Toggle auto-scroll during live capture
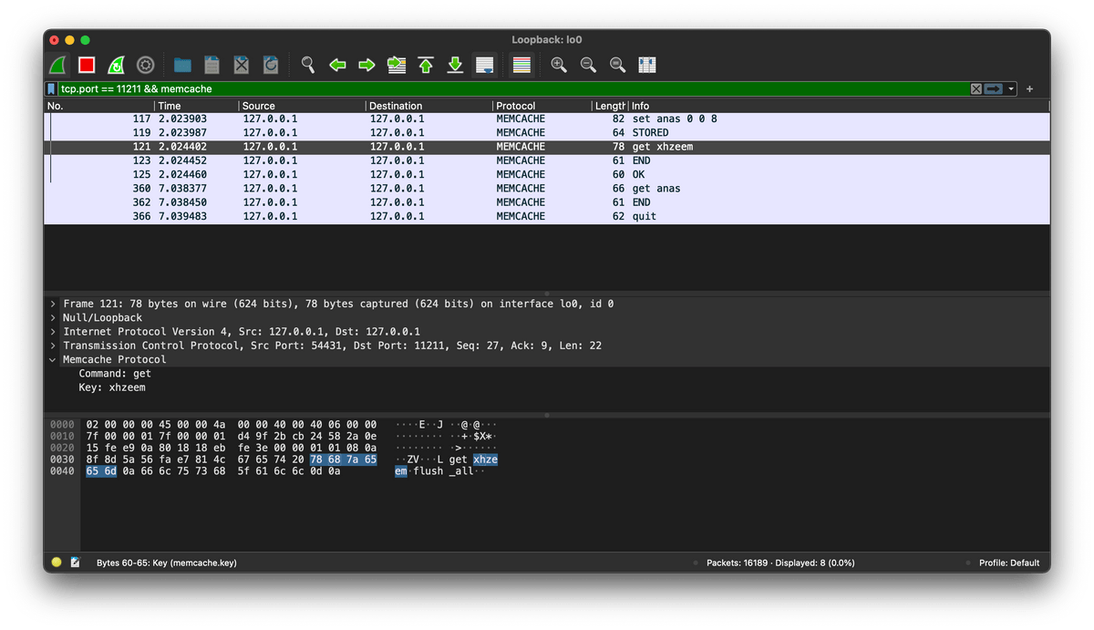This screenshot has width=1094, height=630. click(x=484, y=65)
